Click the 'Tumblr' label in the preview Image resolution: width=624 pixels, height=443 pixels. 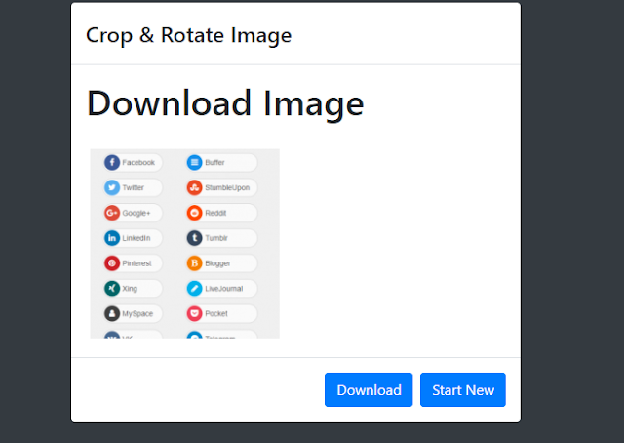tap(216, 238)
